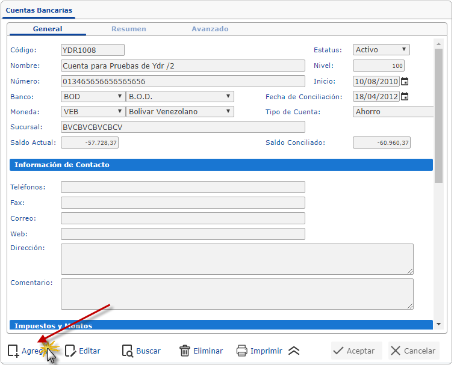Switch to the Avanzado tab
This screenshot has width=454, height=365.
(210, 29)
